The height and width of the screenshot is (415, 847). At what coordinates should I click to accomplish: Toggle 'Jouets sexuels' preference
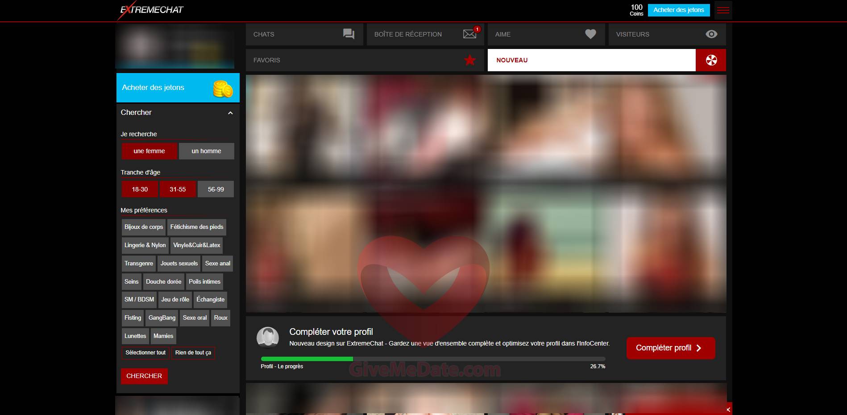point(179,264)
